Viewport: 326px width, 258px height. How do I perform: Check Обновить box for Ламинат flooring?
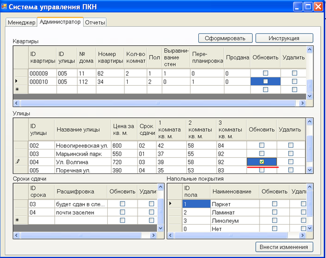tap(274, 213)
